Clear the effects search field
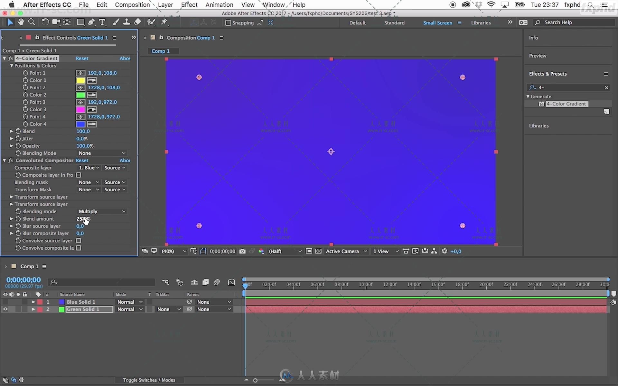The image size is (618, 386). pos(606,87)
